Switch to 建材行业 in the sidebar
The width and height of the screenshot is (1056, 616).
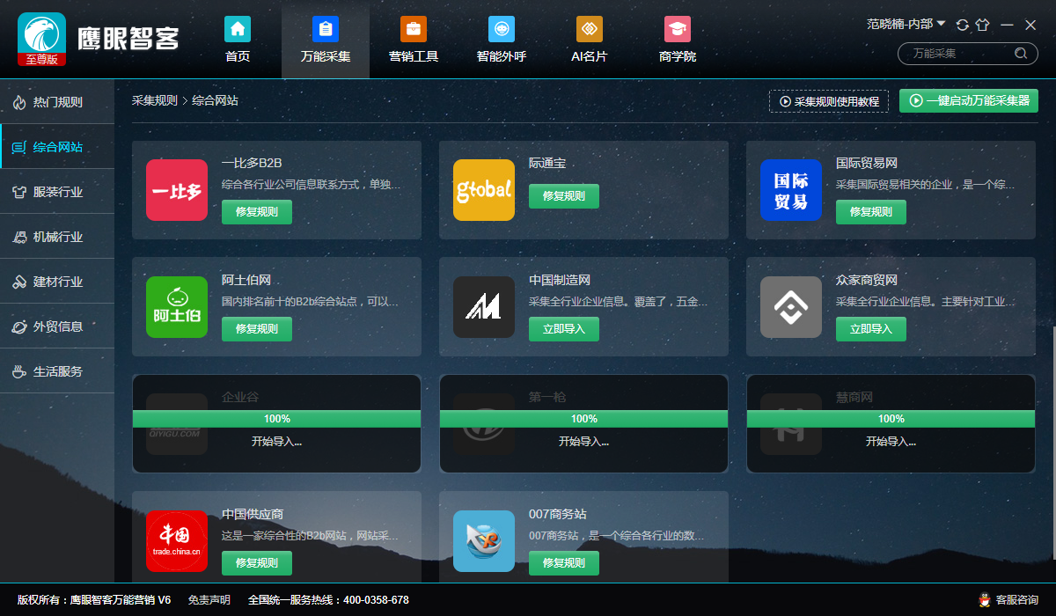(x=57, y=282)
